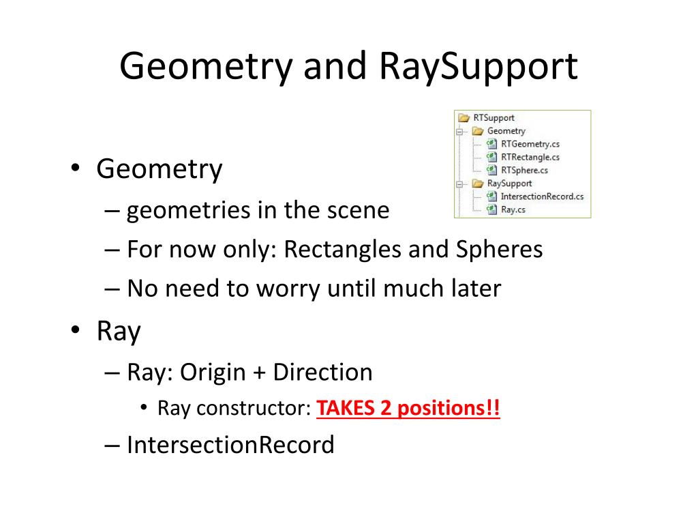The image size is (698, 524).
Task: Select RTSupport in the tree
Action: coord(494,117)
